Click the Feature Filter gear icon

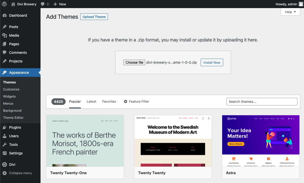point(125,101)
